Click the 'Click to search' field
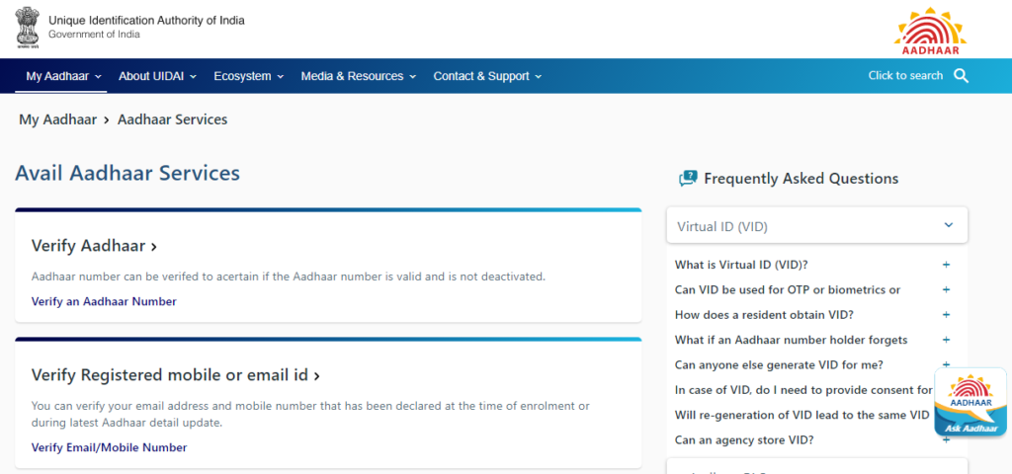 click(x=905, y=76)
